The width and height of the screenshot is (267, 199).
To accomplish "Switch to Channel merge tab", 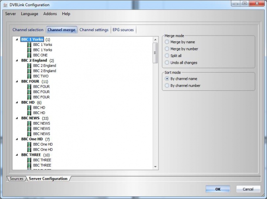I will click(x=61, y=30).
